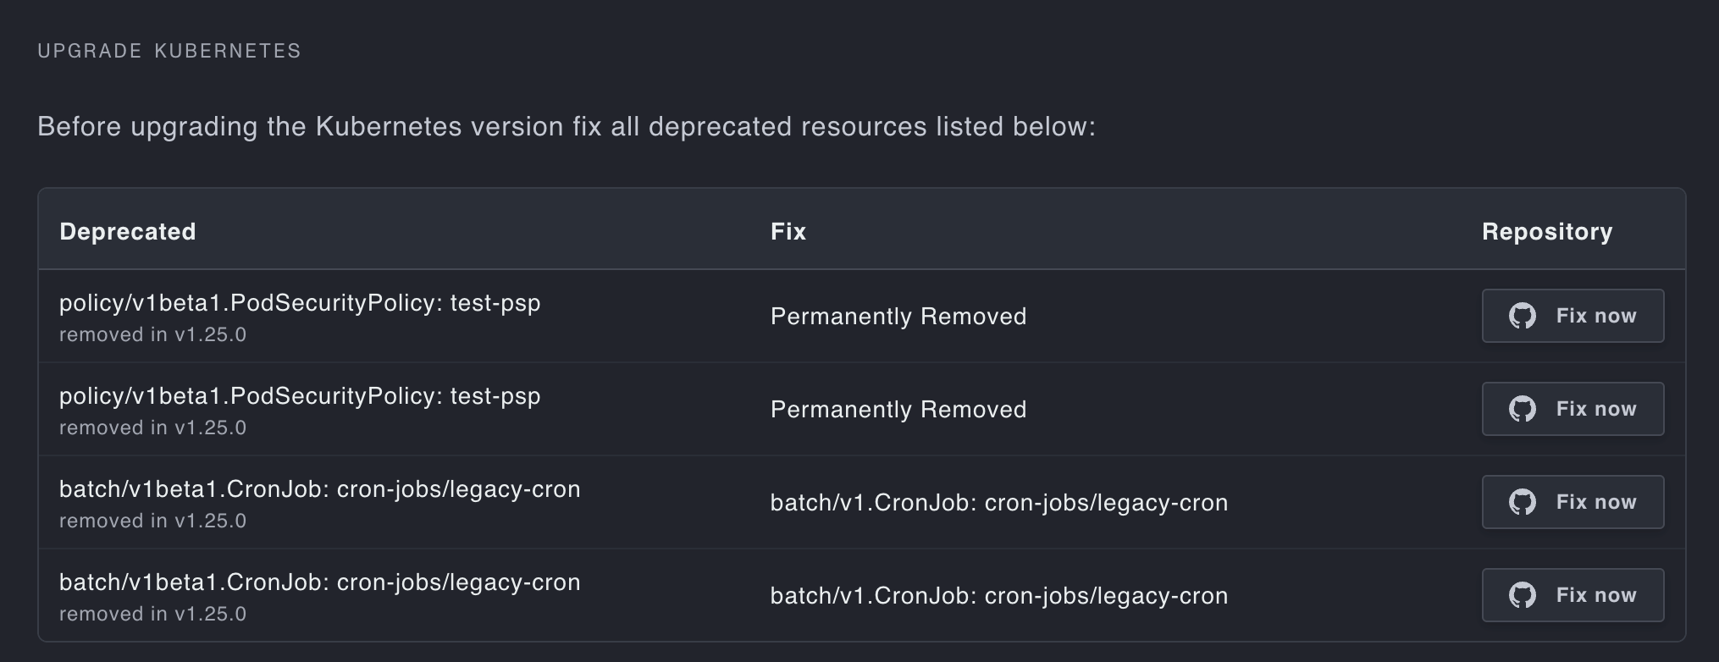Click the Deprecated column header
Image resolution: width=1719 pixels, height=662 pixels.
(x=127, y=232)
